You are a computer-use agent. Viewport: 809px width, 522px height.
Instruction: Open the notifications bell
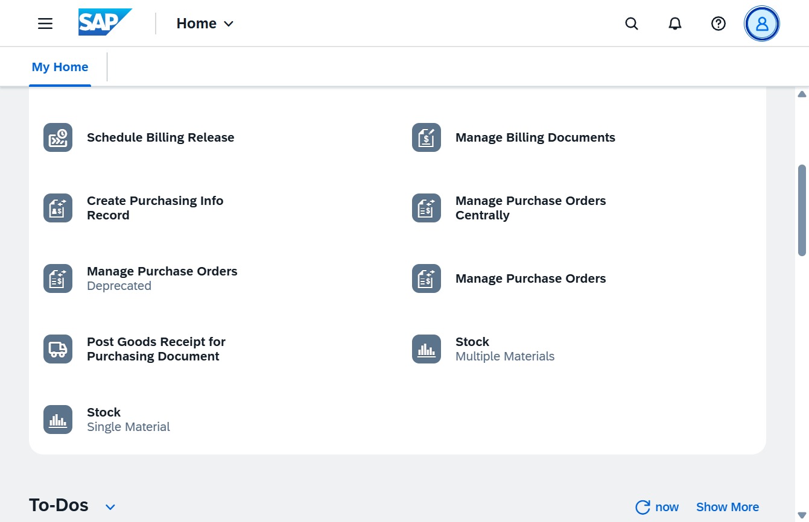point(675,24)
